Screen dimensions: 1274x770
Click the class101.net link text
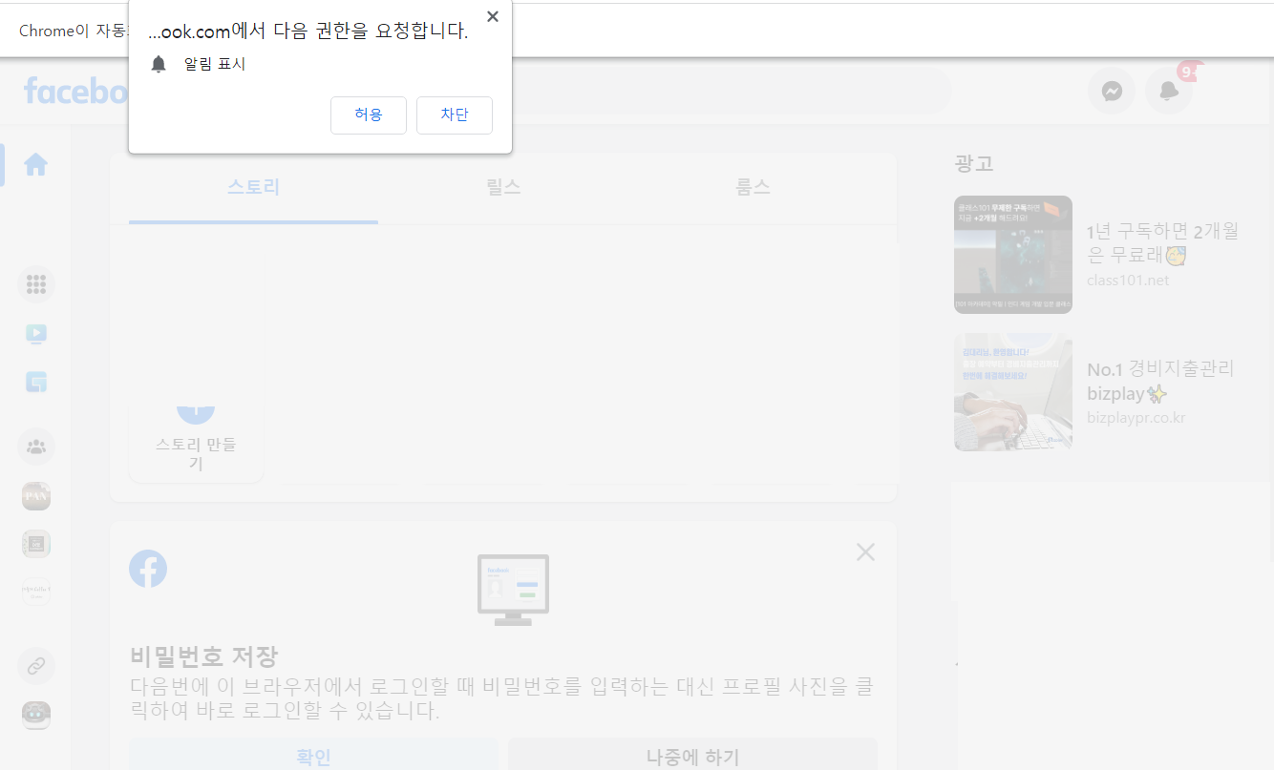click(1128, 281)
